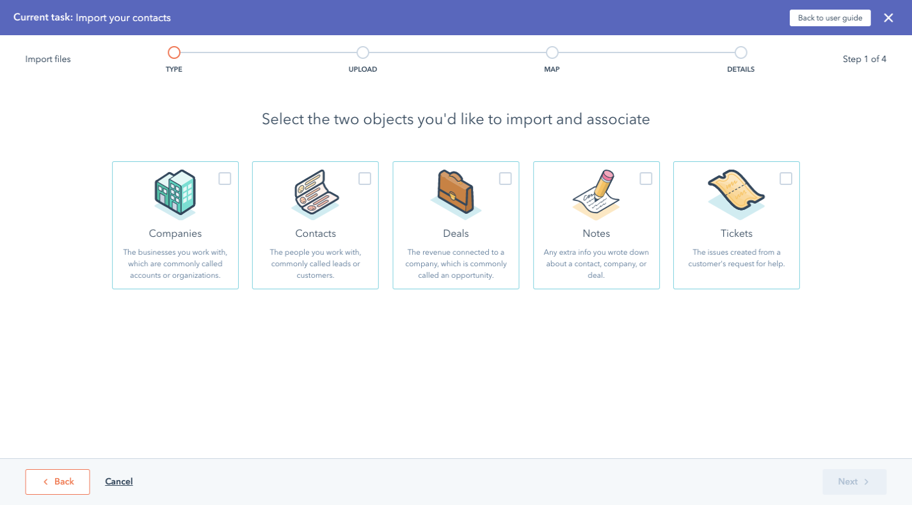The image size is (912, 505).
Task: Click the Step 1 of 4 text
Action: tap(864, 59)
